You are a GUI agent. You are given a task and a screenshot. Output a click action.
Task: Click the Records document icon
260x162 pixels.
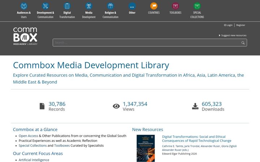[42, 106]
